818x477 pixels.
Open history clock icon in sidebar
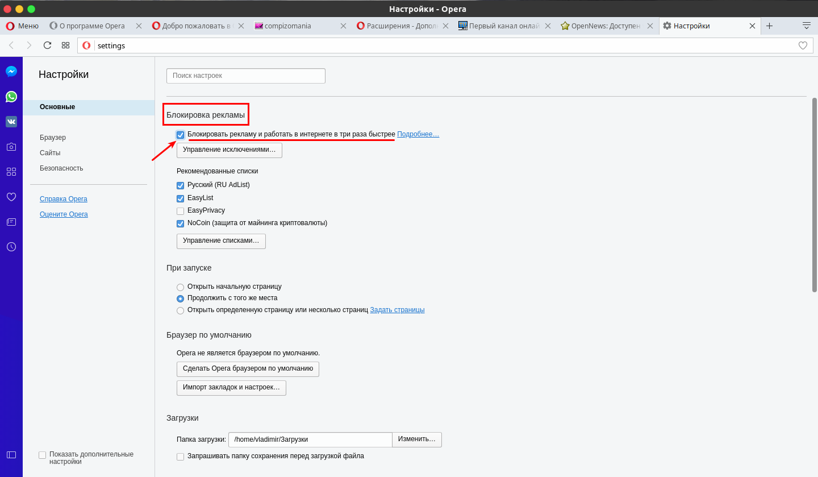tap(11, 247)
